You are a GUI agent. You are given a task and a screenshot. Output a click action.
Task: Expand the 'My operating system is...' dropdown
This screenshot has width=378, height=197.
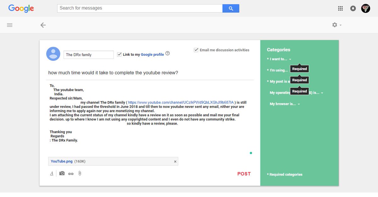coord(296,93)
